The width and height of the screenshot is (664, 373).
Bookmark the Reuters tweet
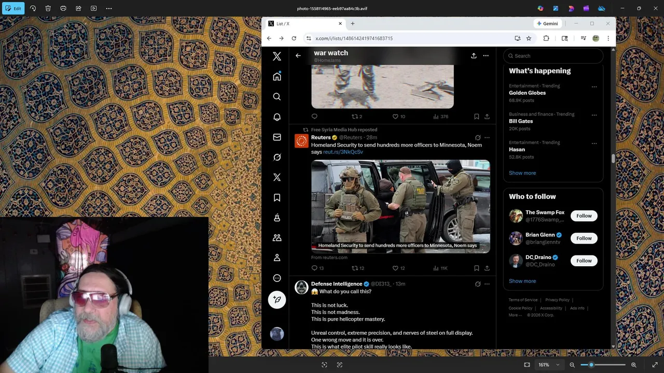[x=476, y=268]
